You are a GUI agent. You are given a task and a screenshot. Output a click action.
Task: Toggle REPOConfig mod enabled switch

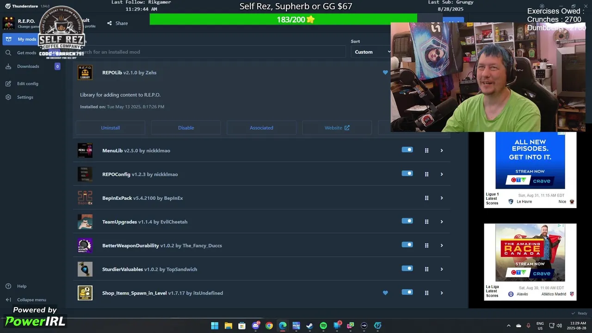click(x=407, y=173)
